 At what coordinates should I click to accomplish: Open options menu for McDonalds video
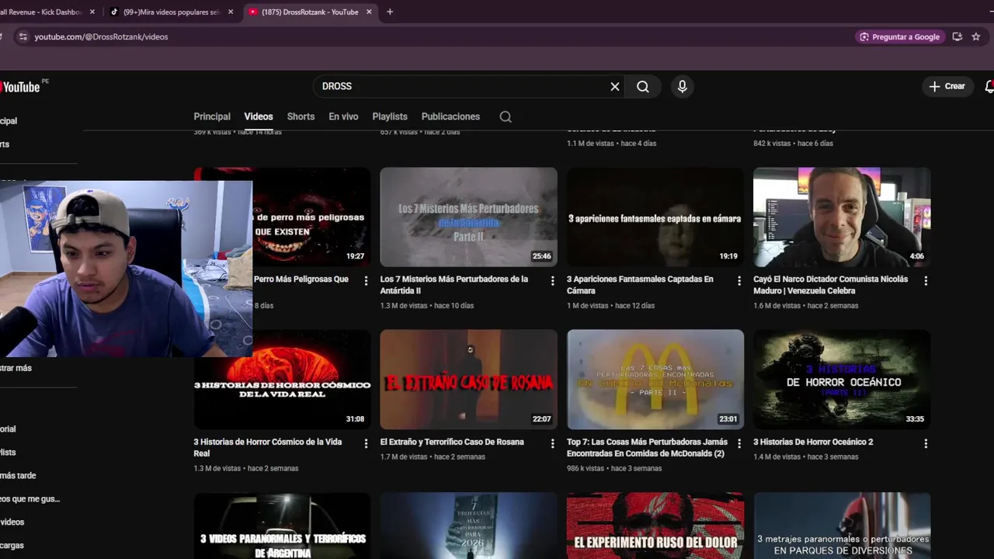pos(739,443)
